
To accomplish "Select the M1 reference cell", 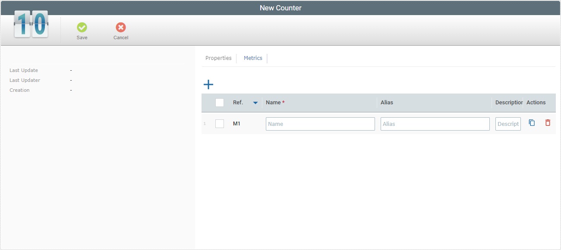I will coord(236,124).
